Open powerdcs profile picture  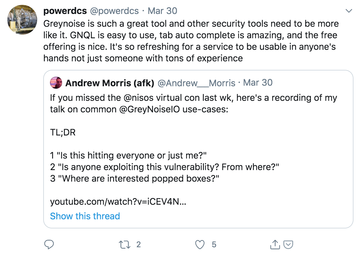click(22, 20)
